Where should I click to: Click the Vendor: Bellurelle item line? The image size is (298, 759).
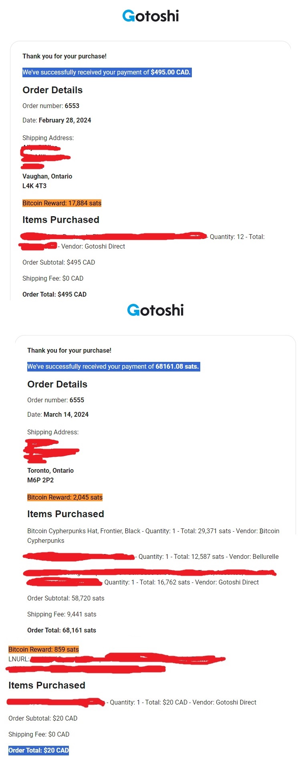pyautogui.click(x=208, y=557)
